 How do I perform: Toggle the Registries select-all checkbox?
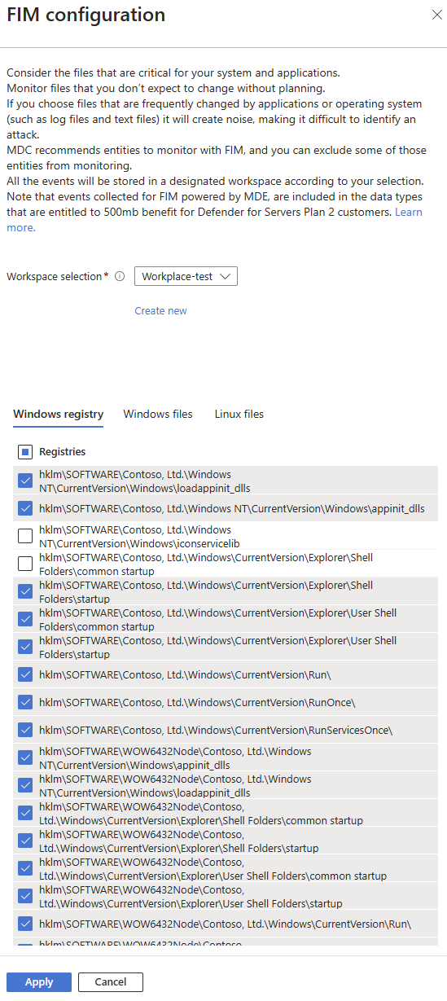[25, 452]
